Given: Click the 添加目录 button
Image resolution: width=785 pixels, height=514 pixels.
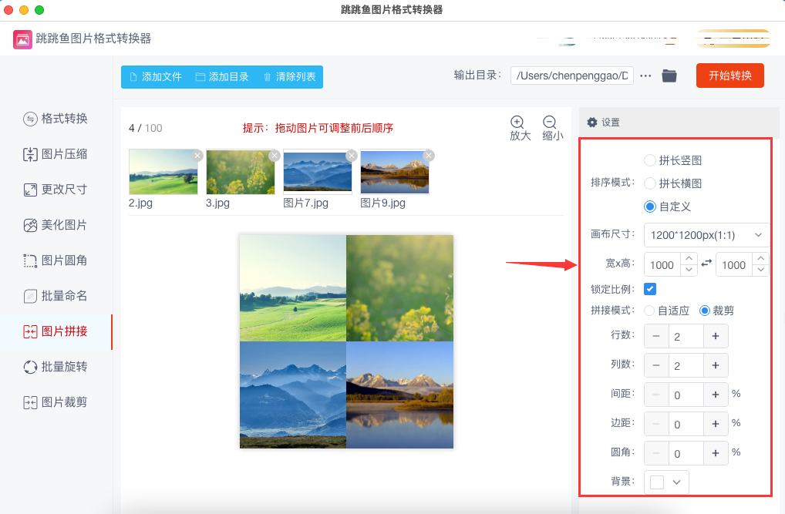Looking at the screenshot, I should 222,77.
